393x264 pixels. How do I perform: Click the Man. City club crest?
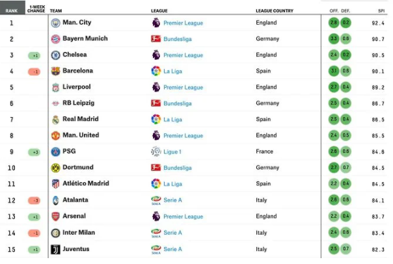point(55,23)
